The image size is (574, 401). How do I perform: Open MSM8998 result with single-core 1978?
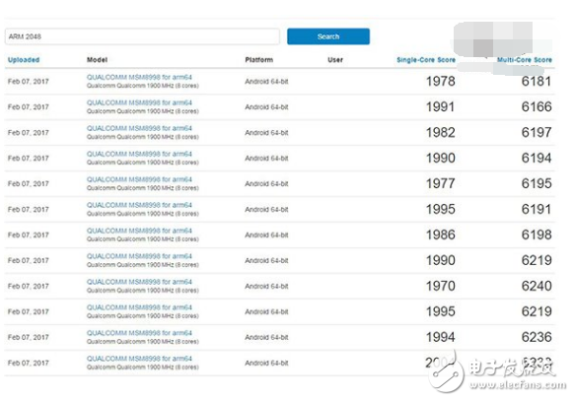click(139, 77)
